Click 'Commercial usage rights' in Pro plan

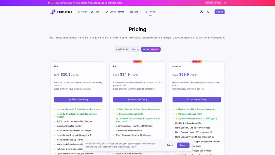click(x=131, y=114)
